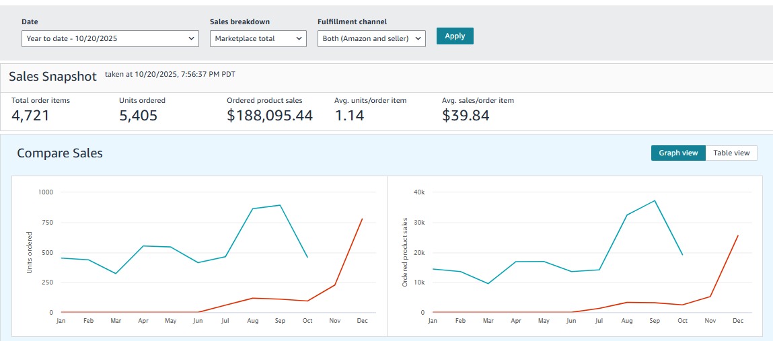The image size is (773, 341).
Task: Click the Avg. units/order item value 1.14
Action: point(349,116)
